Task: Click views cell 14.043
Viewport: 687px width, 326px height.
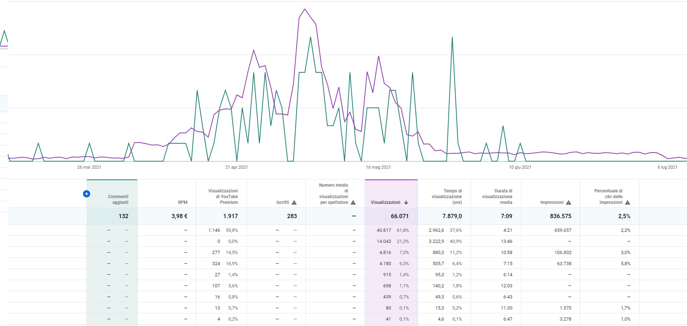Action: tap(384, 241)
